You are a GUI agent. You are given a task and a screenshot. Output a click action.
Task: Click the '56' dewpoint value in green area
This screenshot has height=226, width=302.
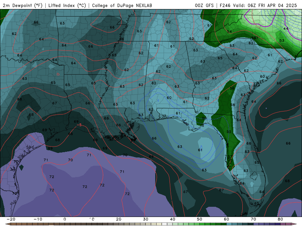[232, 88]
